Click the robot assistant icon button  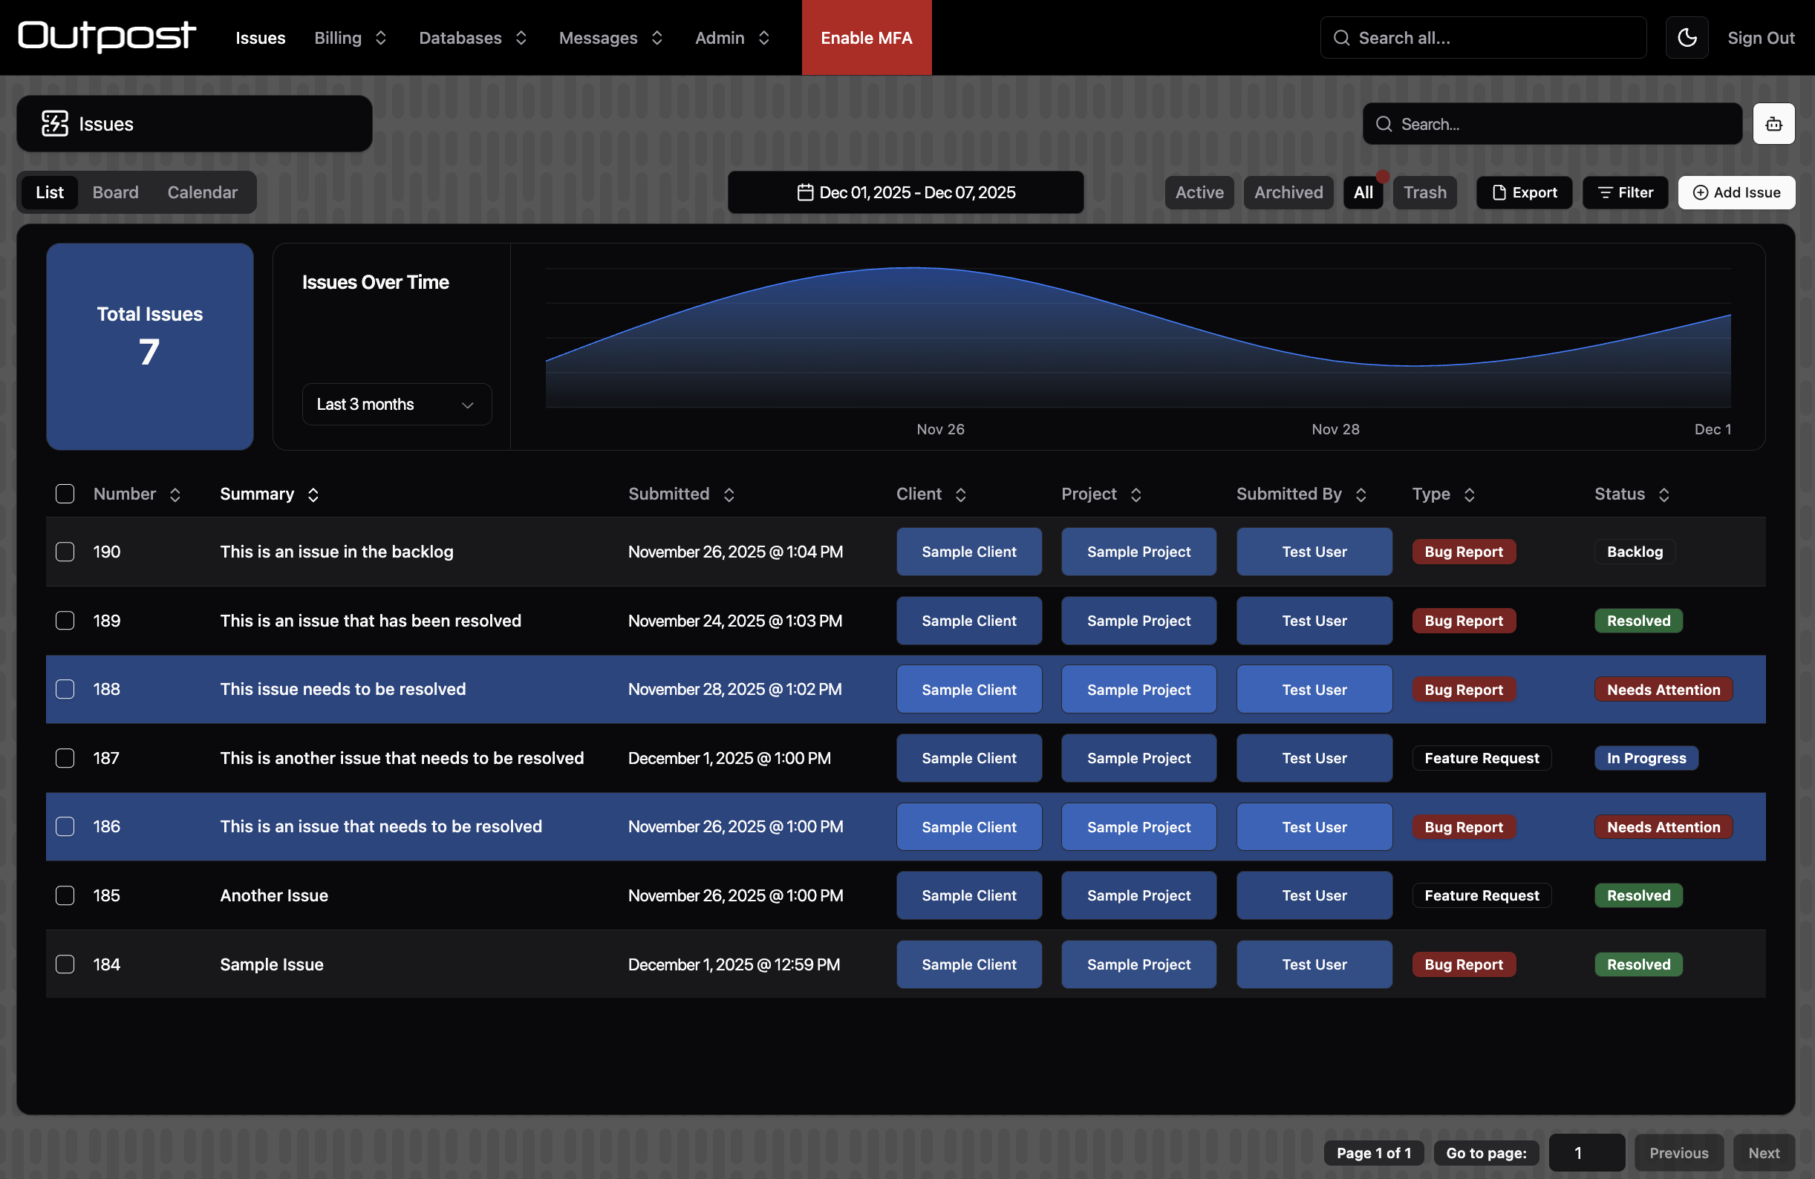point(1773,123)
